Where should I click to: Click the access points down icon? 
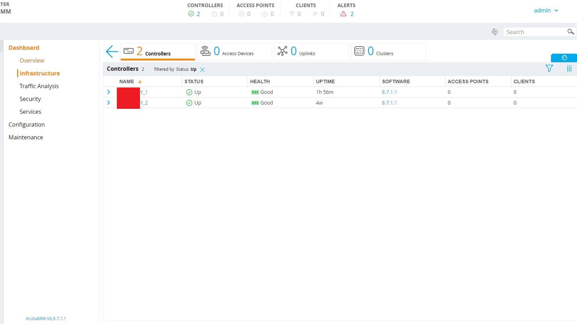click(x=265, y=14)
